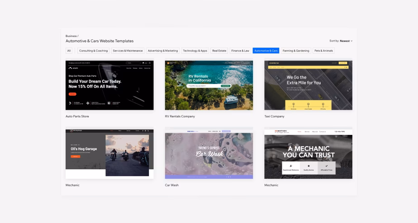Click Quality Service star icon
This screenshot has height=223, width=418.
pos(309,166)
